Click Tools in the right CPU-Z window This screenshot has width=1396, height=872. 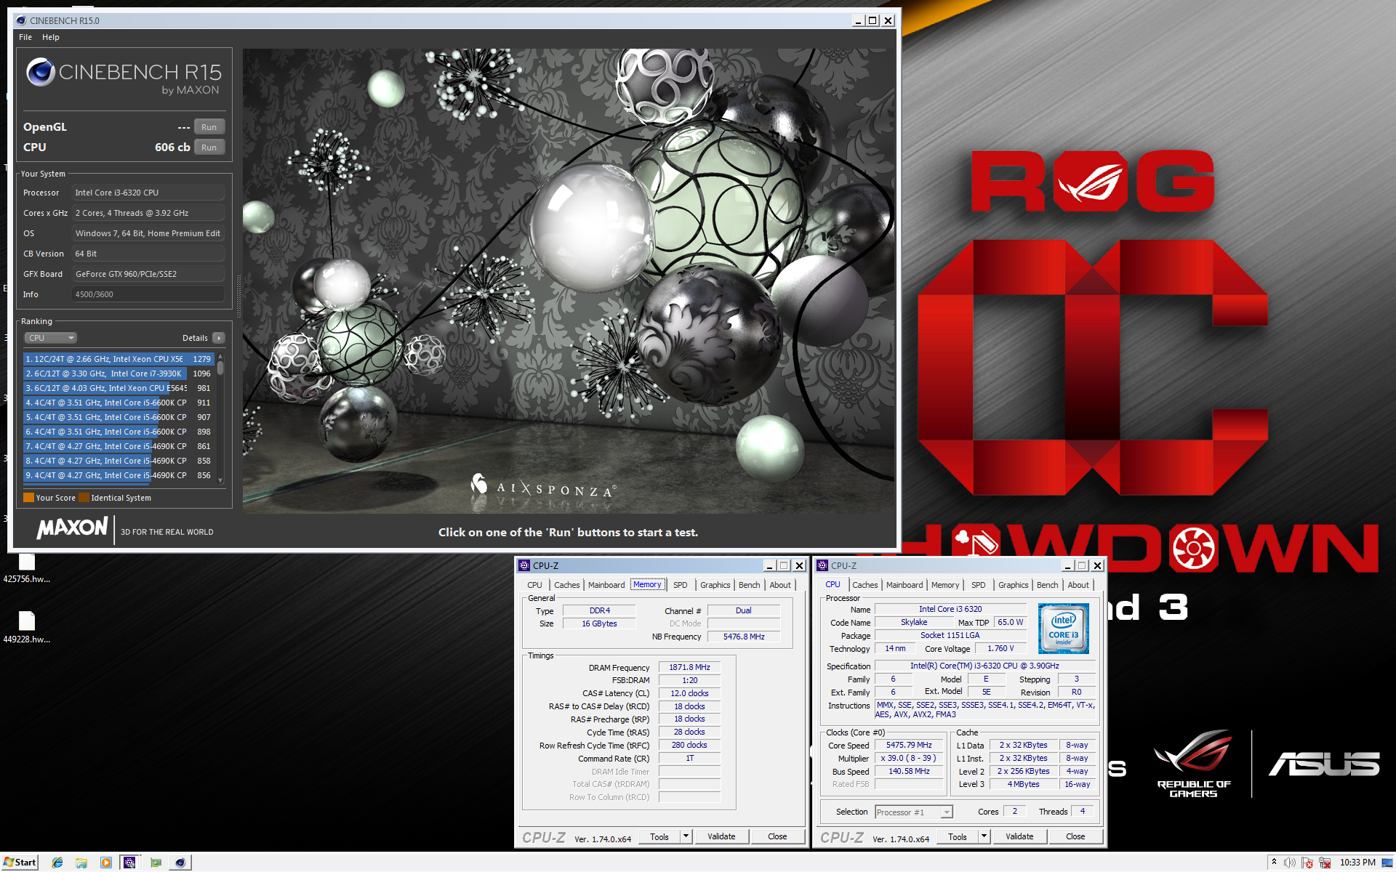pos(958,837)
